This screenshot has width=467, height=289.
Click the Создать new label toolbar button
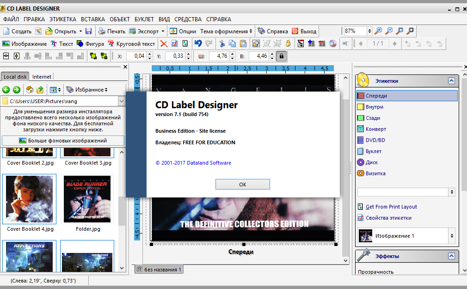pyautogui.click(x=17, y=31)
